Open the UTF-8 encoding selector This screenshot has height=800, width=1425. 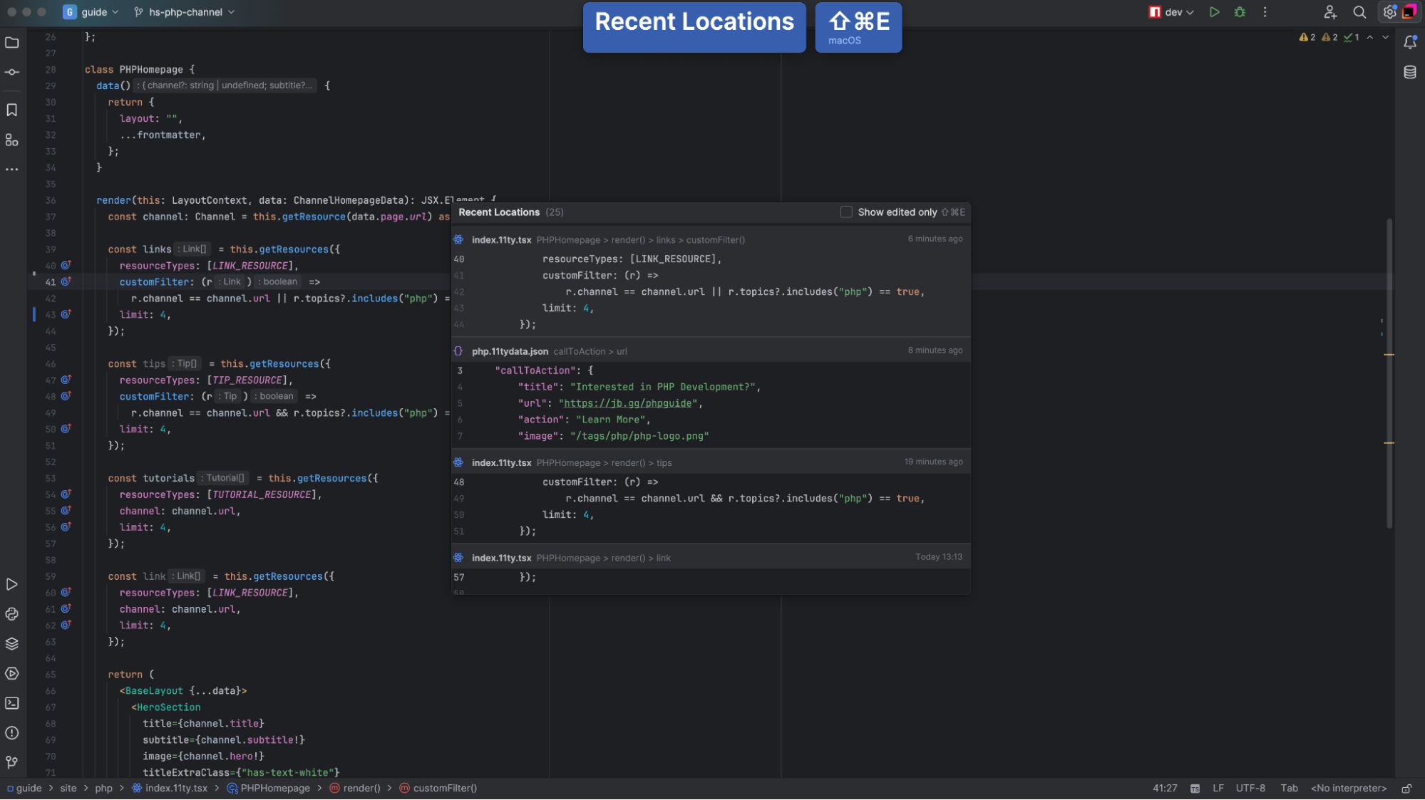[x=1250, y=789]
